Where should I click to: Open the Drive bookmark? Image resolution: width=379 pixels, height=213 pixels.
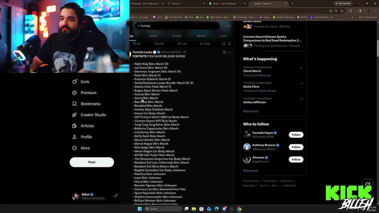[x=189, y=17]
